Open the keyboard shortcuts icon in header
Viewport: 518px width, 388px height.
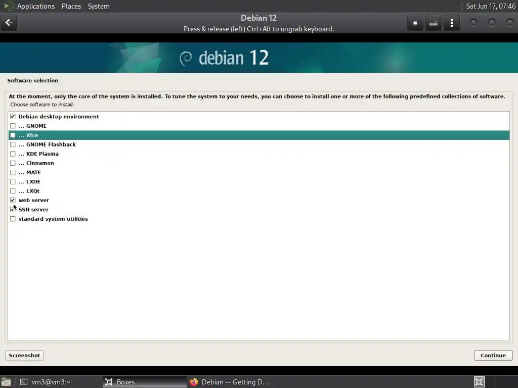coord(434,23)
